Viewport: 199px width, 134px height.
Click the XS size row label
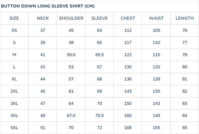click(x=14, y=30)
